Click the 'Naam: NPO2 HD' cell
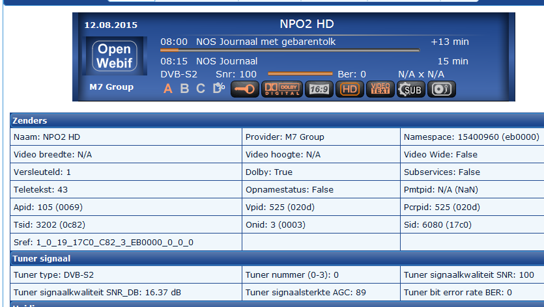The width and height of the screenshot is (544, 307). coord(126,137)
